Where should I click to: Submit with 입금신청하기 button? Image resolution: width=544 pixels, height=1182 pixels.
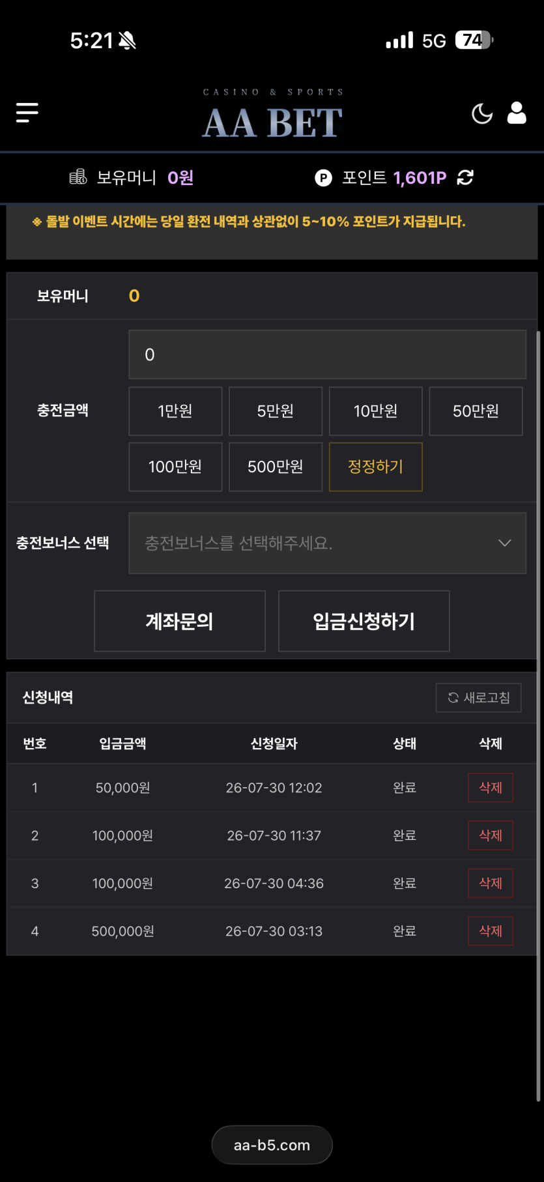click(x=364, y=621)
